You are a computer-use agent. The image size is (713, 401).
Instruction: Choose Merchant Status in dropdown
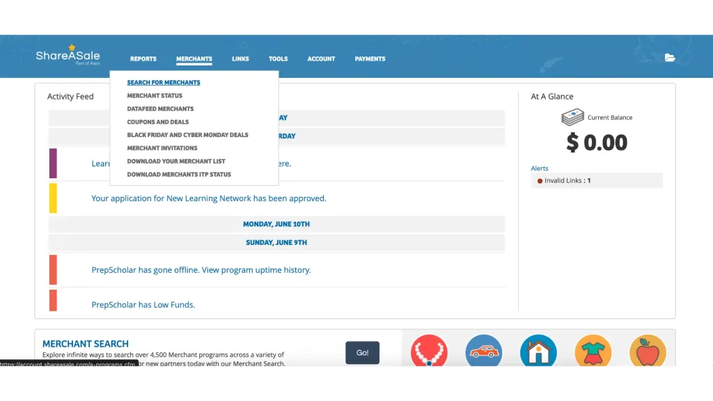coord(155,95)
